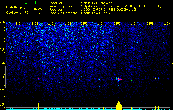Viewport: 173px width, 110px height.
Task: Click the 1.1 kHz axis label
Action: tap(2, 36)
